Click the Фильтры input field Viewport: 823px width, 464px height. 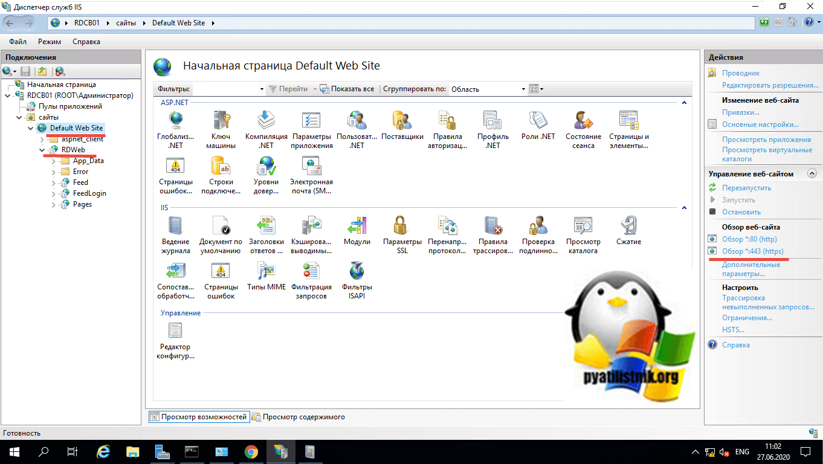pyautogui.click(x=228, y=89)
